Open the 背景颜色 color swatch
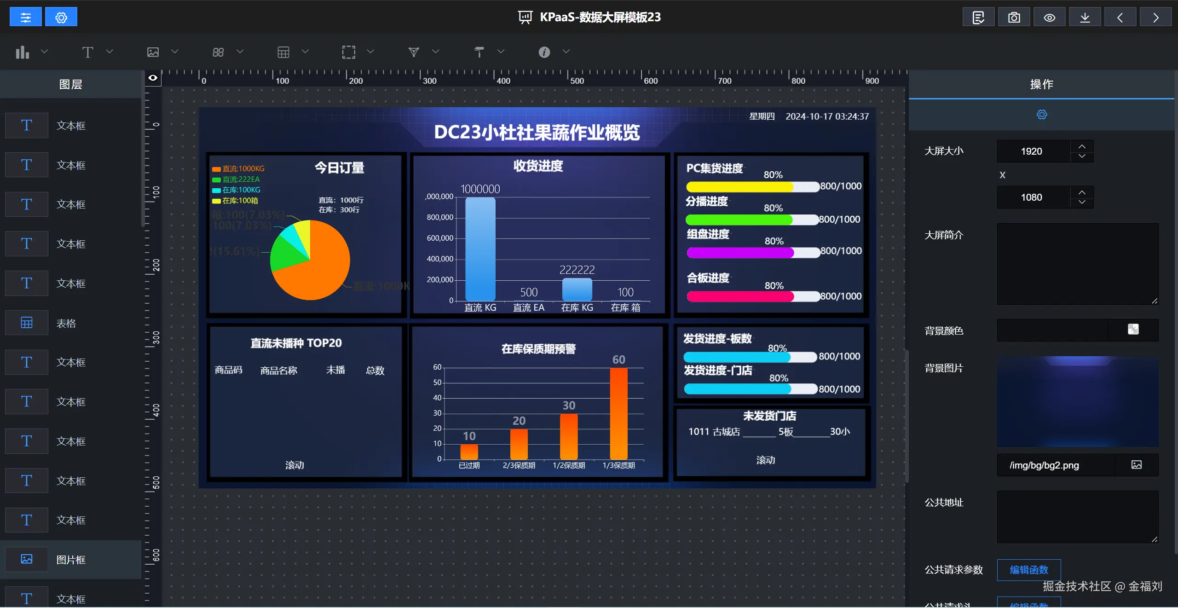Viewport: 1178px width, 608px height. click(1133, 330)
